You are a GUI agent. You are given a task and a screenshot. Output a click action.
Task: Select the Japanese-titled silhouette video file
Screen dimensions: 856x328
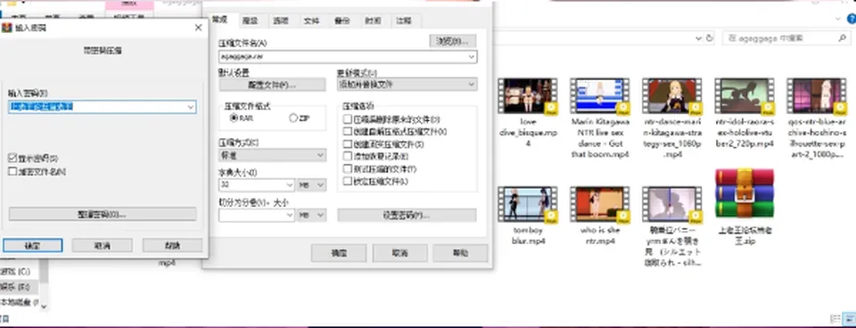pos(672,226)
